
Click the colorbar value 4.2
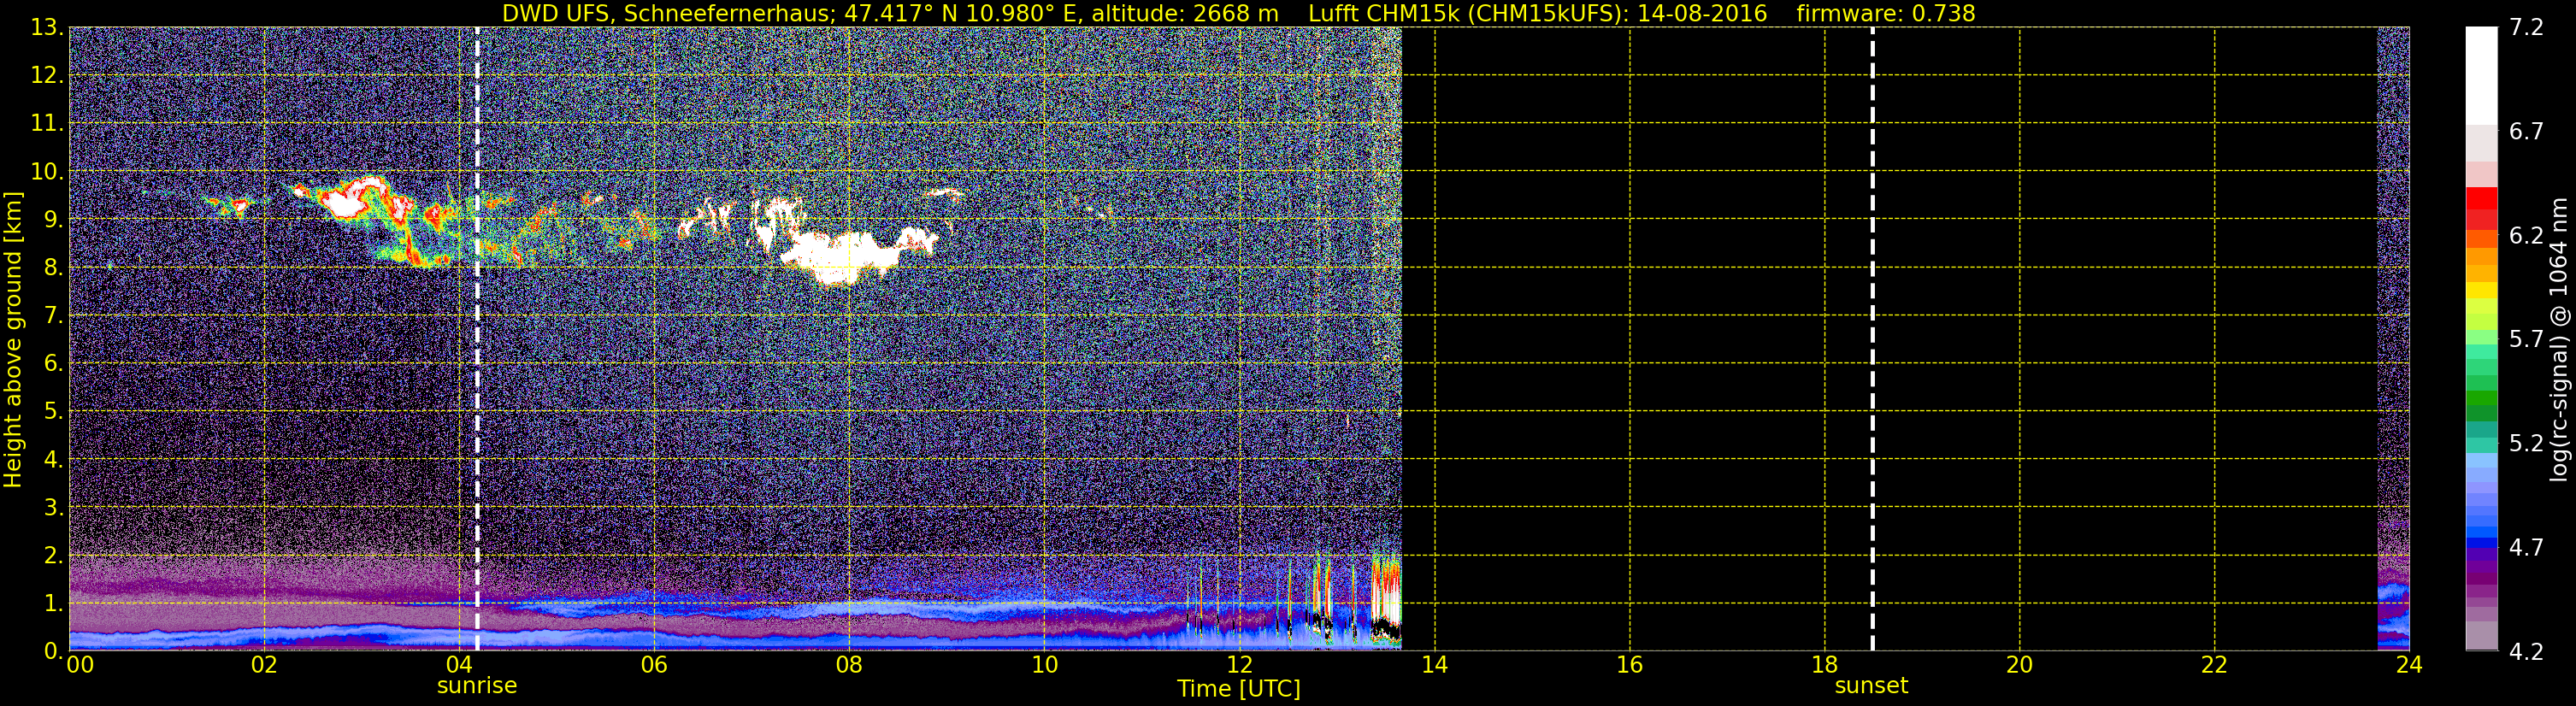tap(2526, 652)
